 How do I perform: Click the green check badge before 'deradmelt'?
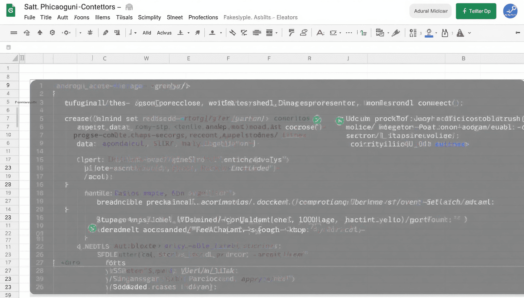[x=92, y=228]
